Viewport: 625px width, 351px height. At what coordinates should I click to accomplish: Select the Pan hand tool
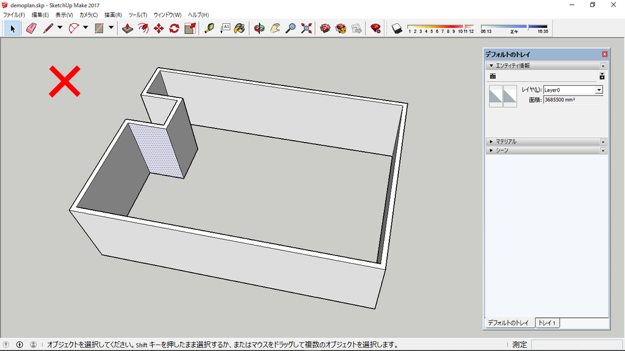pyautogui.click(x=275, y=28)
